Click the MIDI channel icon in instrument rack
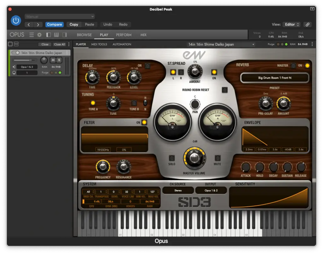The image size is (323, 254). click(x=14, y=73)
